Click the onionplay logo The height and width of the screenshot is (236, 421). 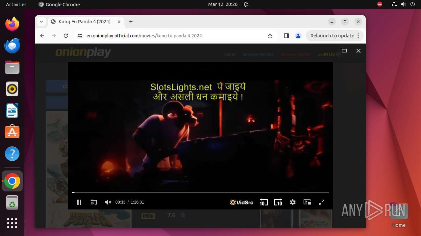83,52
